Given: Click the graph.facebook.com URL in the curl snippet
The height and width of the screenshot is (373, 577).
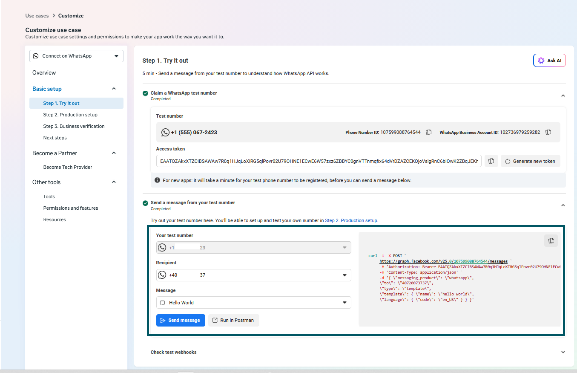Looking at the screenshot, I should [443, 261].
